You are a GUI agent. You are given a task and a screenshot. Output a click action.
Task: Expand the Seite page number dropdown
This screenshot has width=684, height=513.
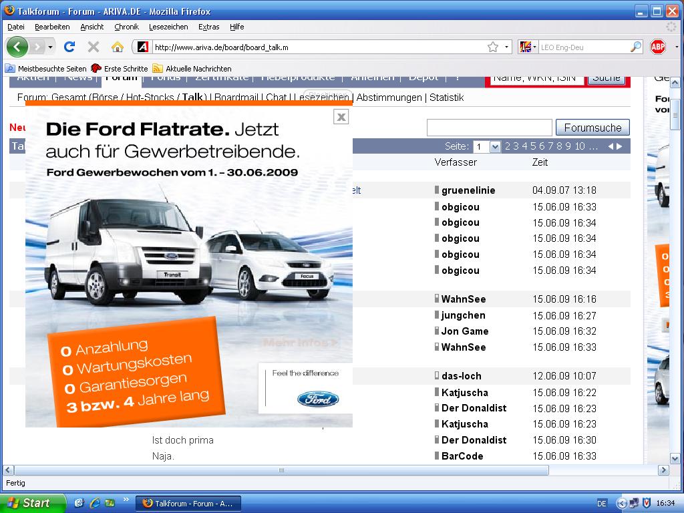(x=495, y=146)
